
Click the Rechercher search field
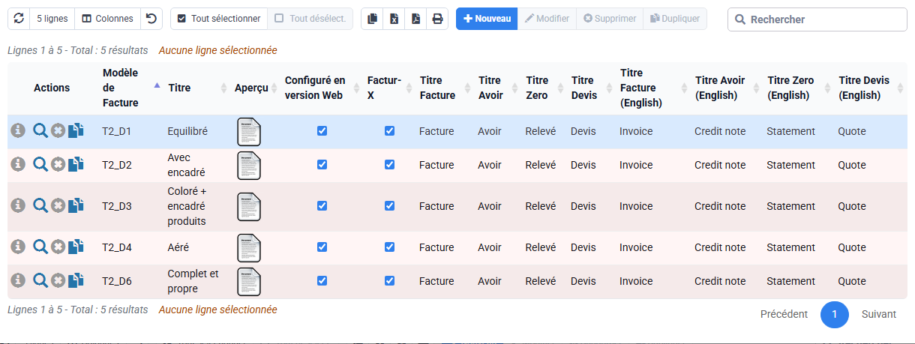coord(817,19)
